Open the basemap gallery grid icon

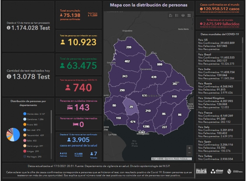[189, 15]
